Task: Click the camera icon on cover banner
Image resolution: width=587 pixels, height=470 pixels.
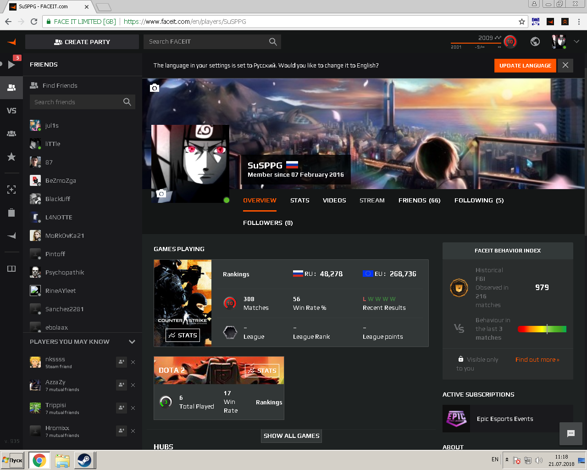Action: [x=155, y=88]
